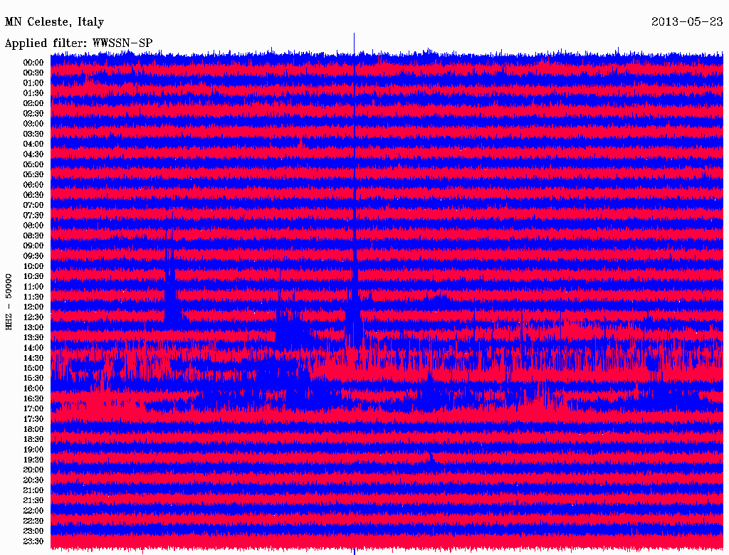The height and width of the screenshot is (555, 729).
Task: Click the 10:00 time label
Action: point(33,266)
